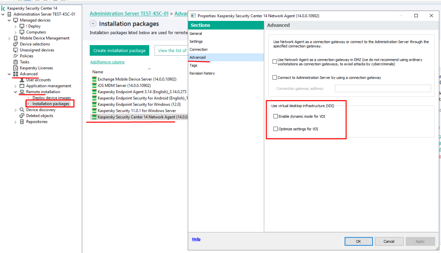Open the Help link in dialog
The width and height of the screenshot is (441, 253).
coord(196,239)
